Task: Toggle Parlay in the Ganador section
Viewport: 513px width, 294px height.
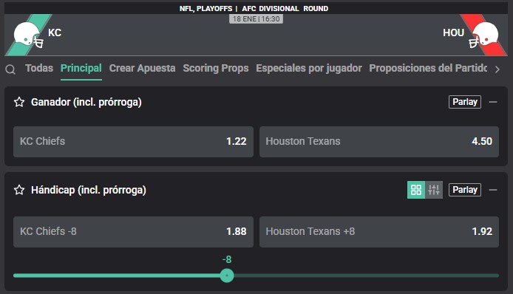Action: point(464,102)
